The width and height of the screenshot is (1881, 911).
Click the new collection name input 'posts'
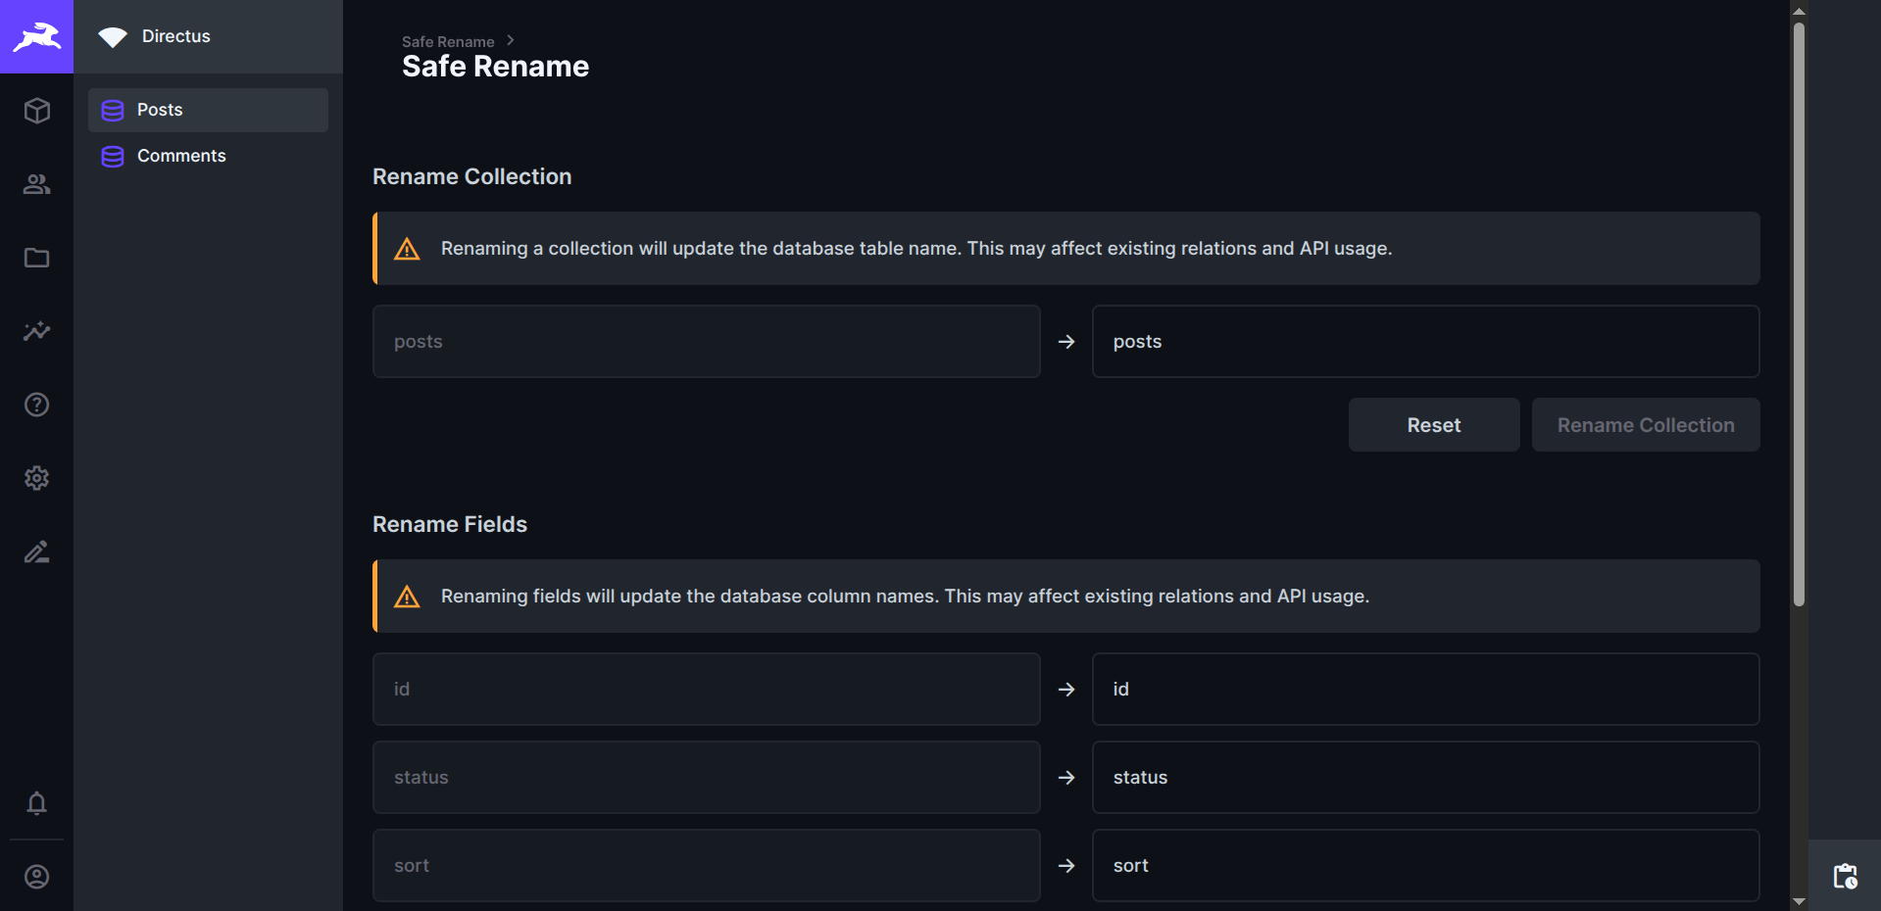tap(1426, 341)
